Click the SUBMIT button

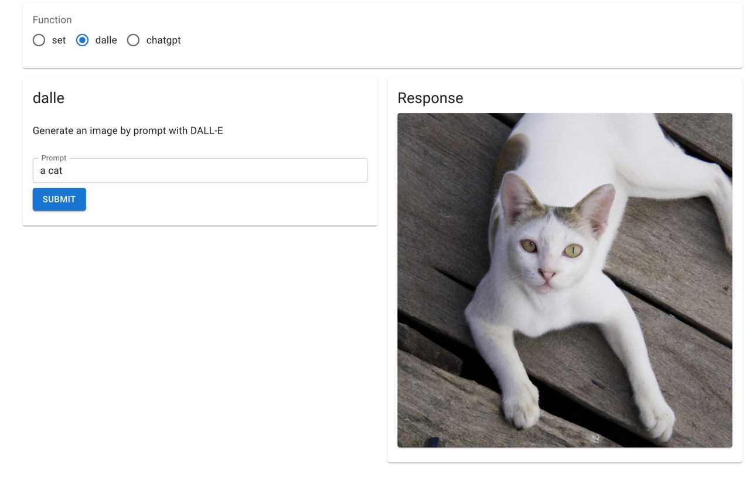59,199
